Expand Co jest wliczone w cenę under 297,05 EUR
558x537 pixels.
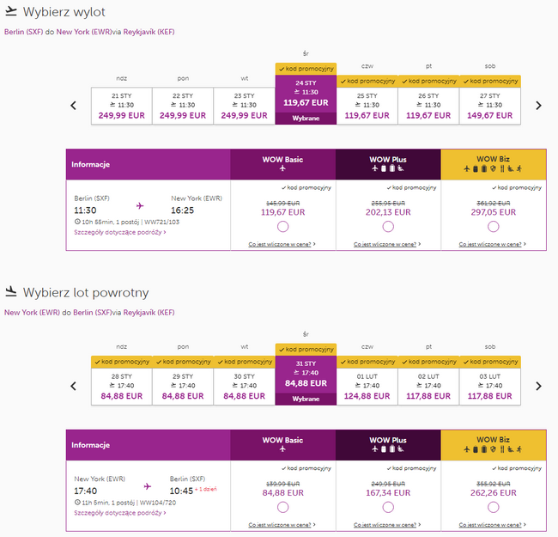pos(492,244)
